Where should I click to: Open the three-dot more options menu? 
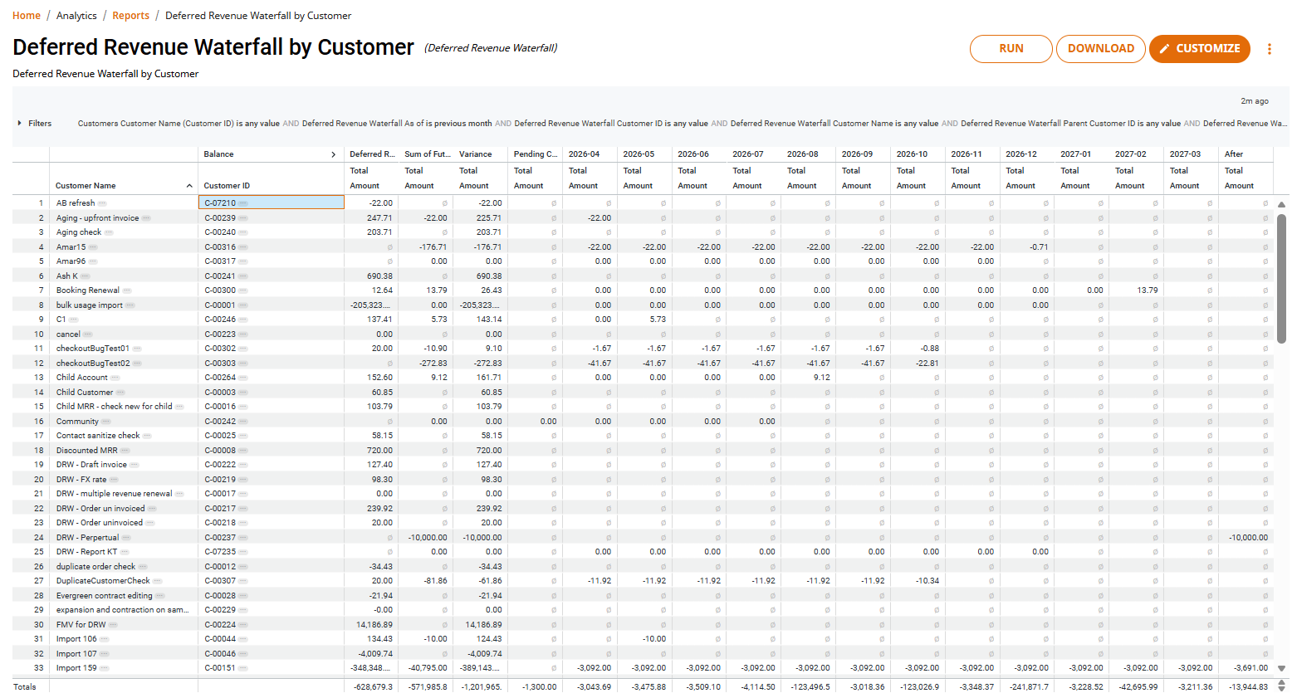pyautogui.click(x=1269, y=49)
